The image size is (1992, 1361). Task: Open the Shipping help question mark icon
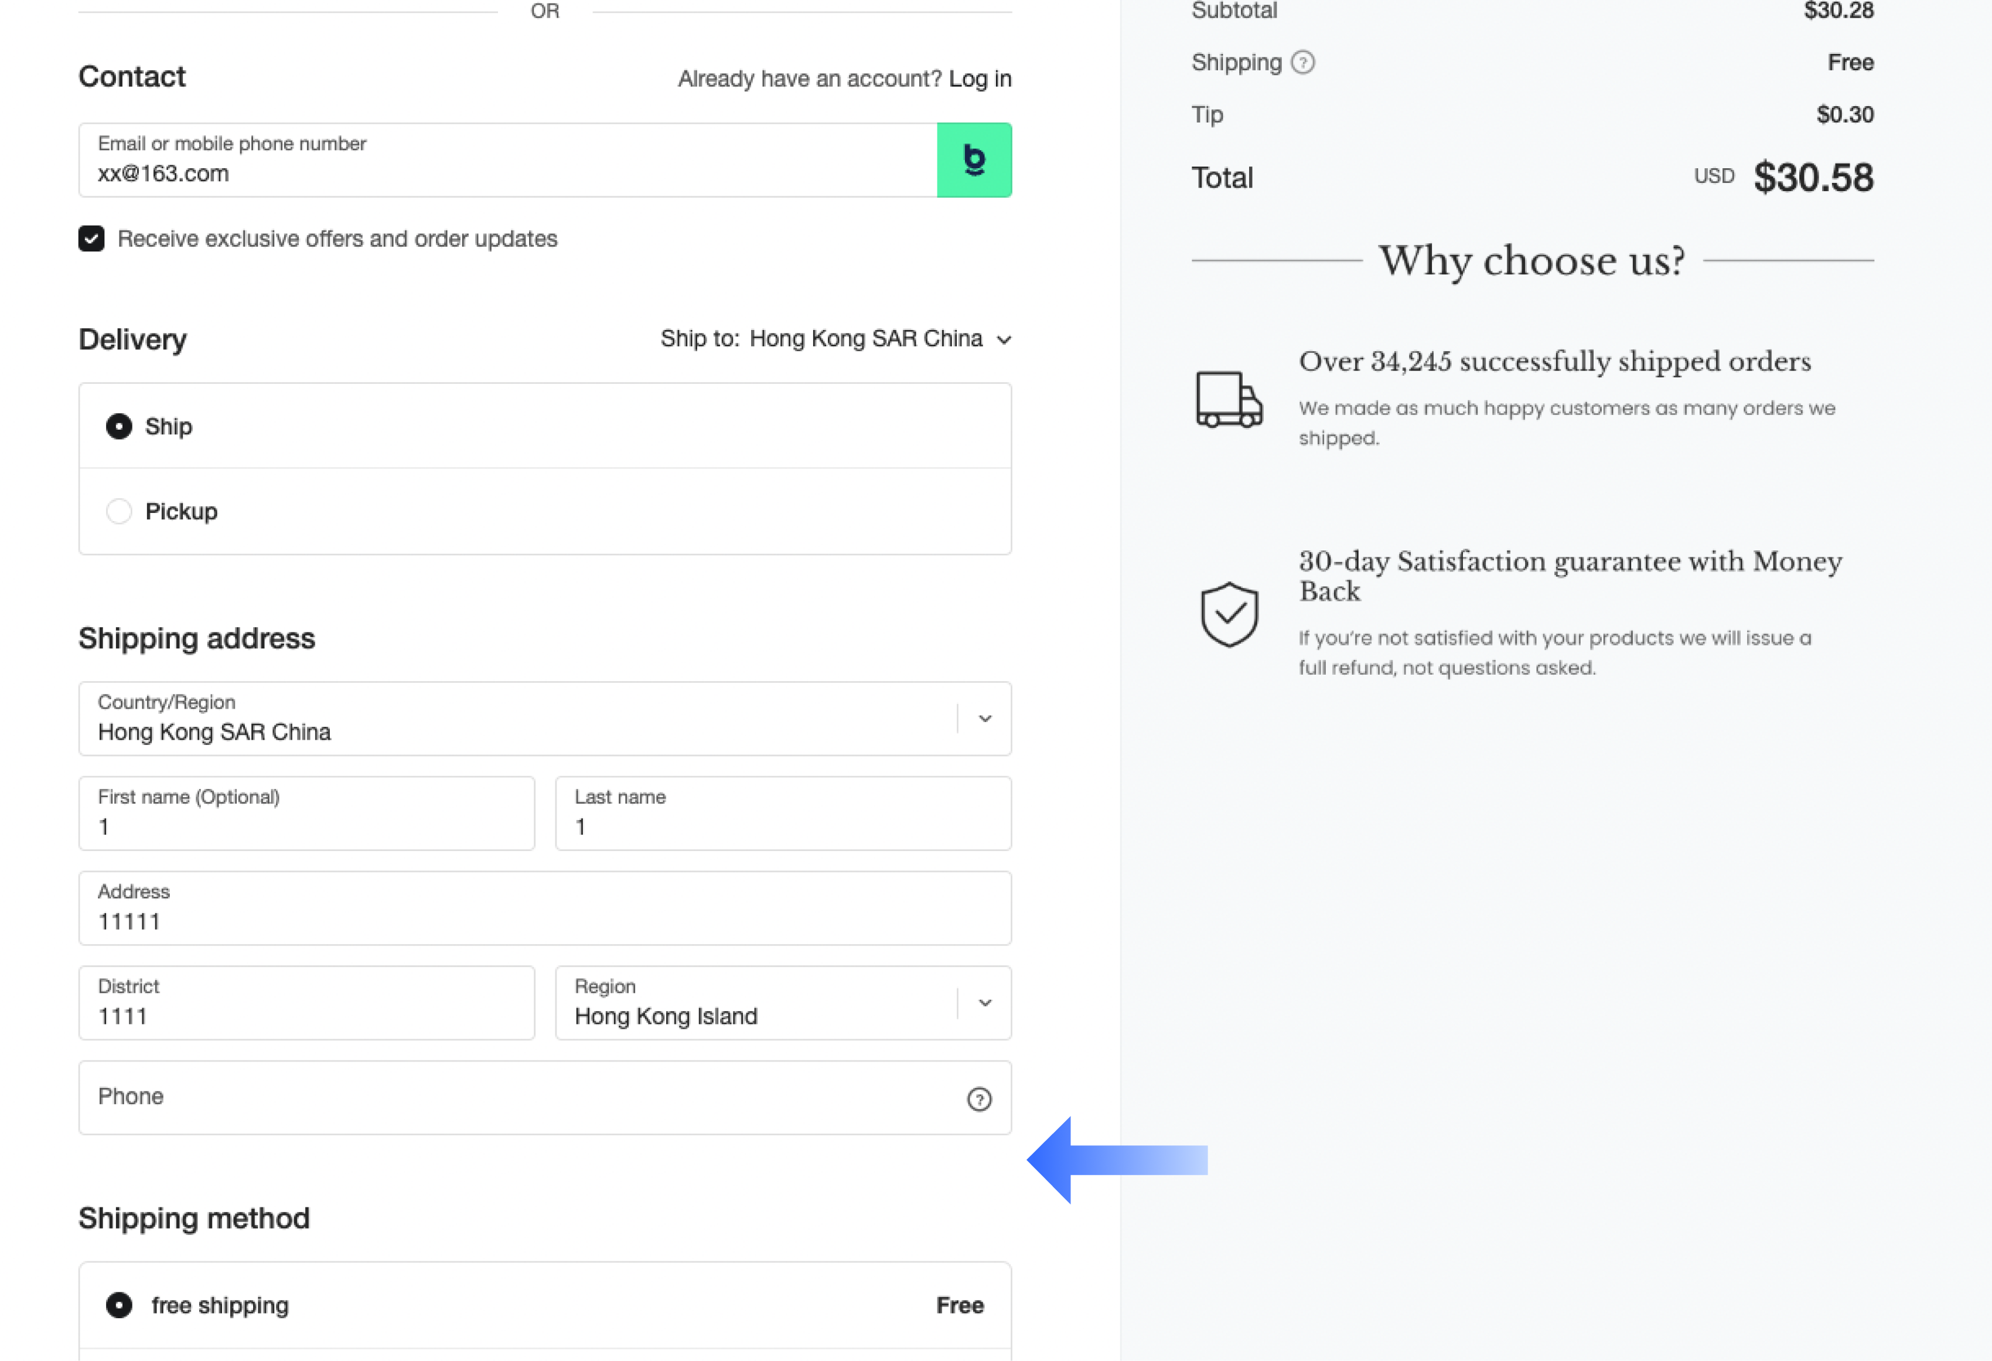(x=1302, y=63)
